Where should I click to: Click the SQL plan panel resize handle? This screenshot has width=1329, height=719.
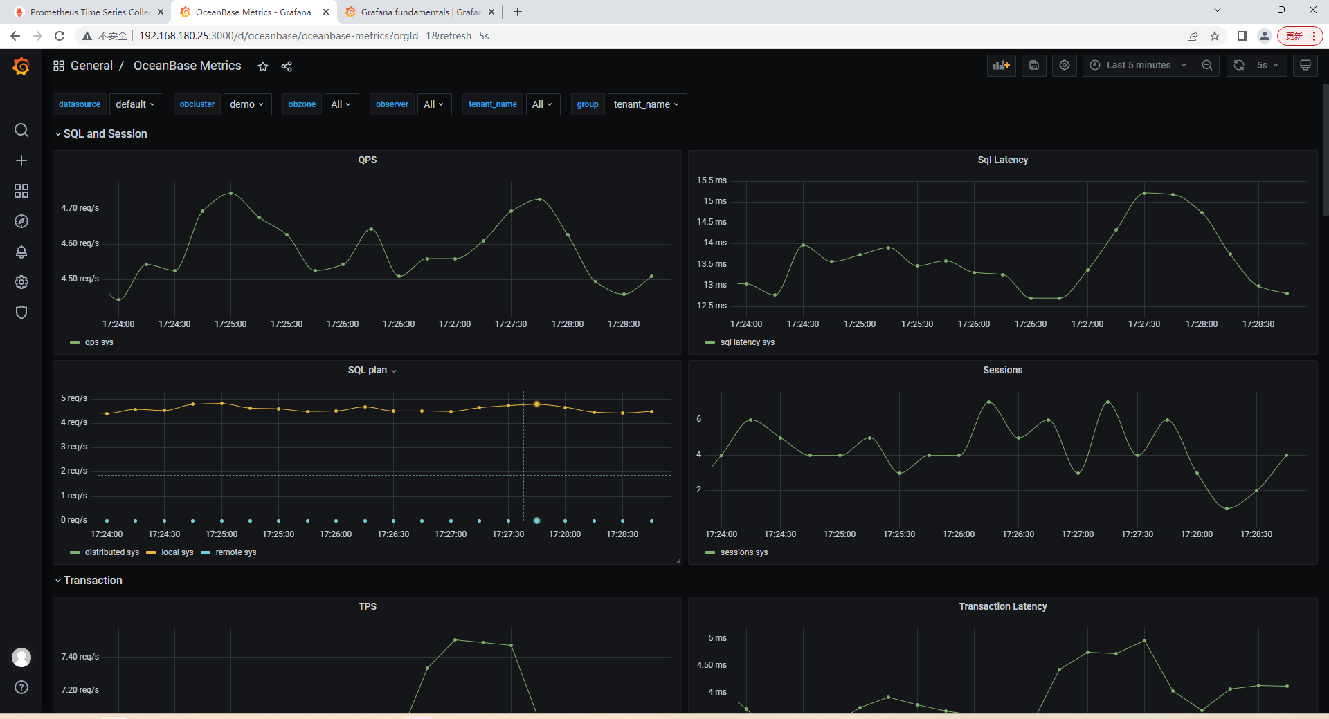(678, 561)
